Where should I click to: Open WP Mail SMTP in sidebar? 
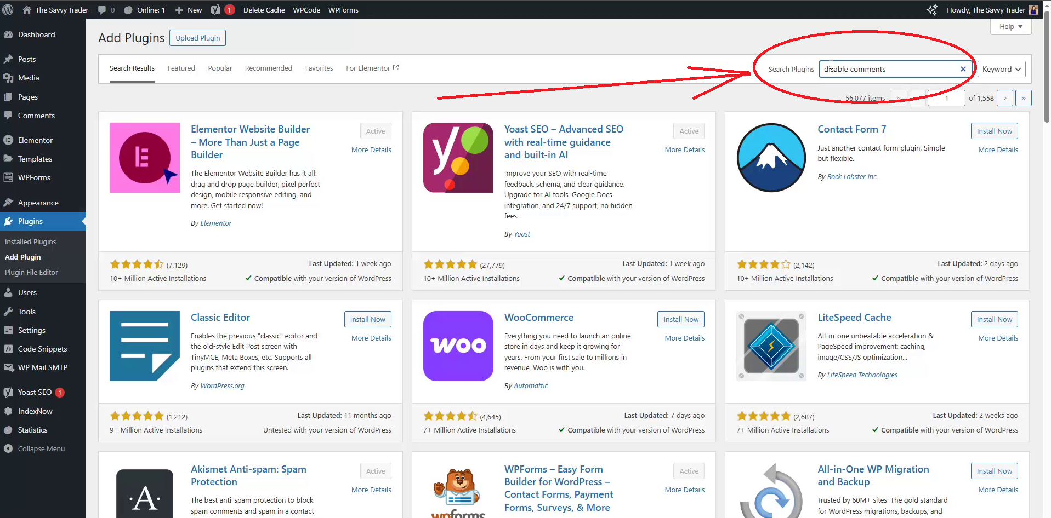tap(42, 367)
